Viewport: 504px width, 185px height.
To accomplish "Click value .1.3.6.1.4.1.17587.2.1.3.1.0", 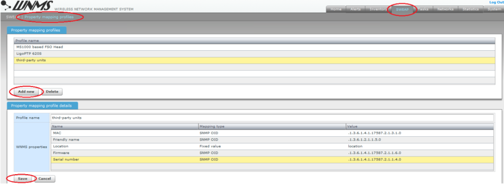I will pyautogui.click(x=374, y=133).
